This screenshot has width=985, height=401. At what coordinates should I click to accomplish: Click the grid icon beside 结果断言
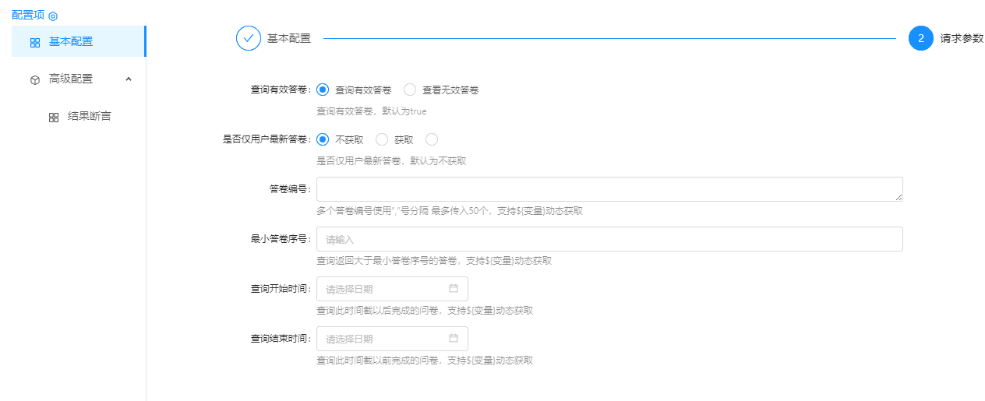point(54,118)
